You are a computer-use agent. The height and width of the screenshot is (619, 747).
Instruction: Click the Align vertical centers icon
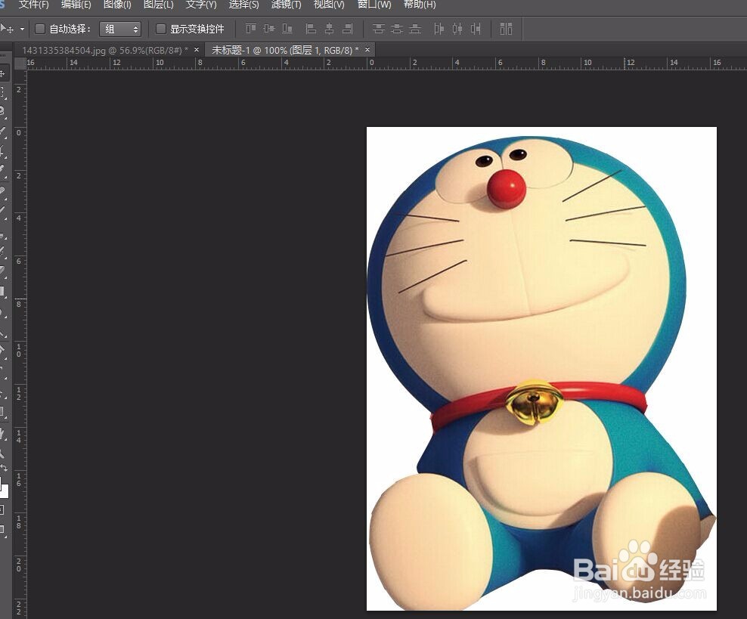point(268,29)
